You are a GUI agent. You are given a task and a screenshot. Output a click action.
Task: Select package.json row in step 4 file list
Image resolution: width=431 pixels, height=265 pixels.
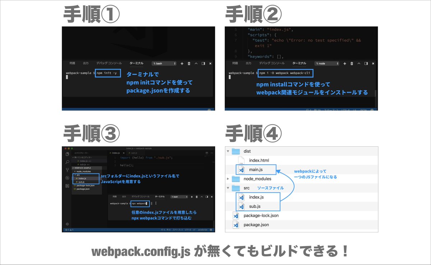coord(301,225)
